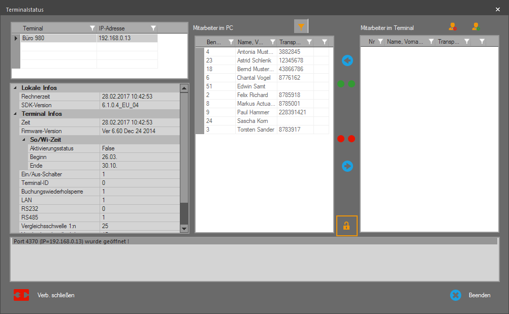Select the Büro 980 terminal row
Viewport: 509px width, 314px height.
click(x=58, y=38)
